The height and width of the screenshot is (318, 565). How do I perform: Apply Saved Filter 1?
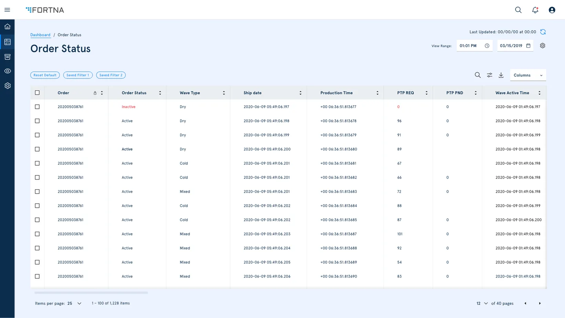78,75
